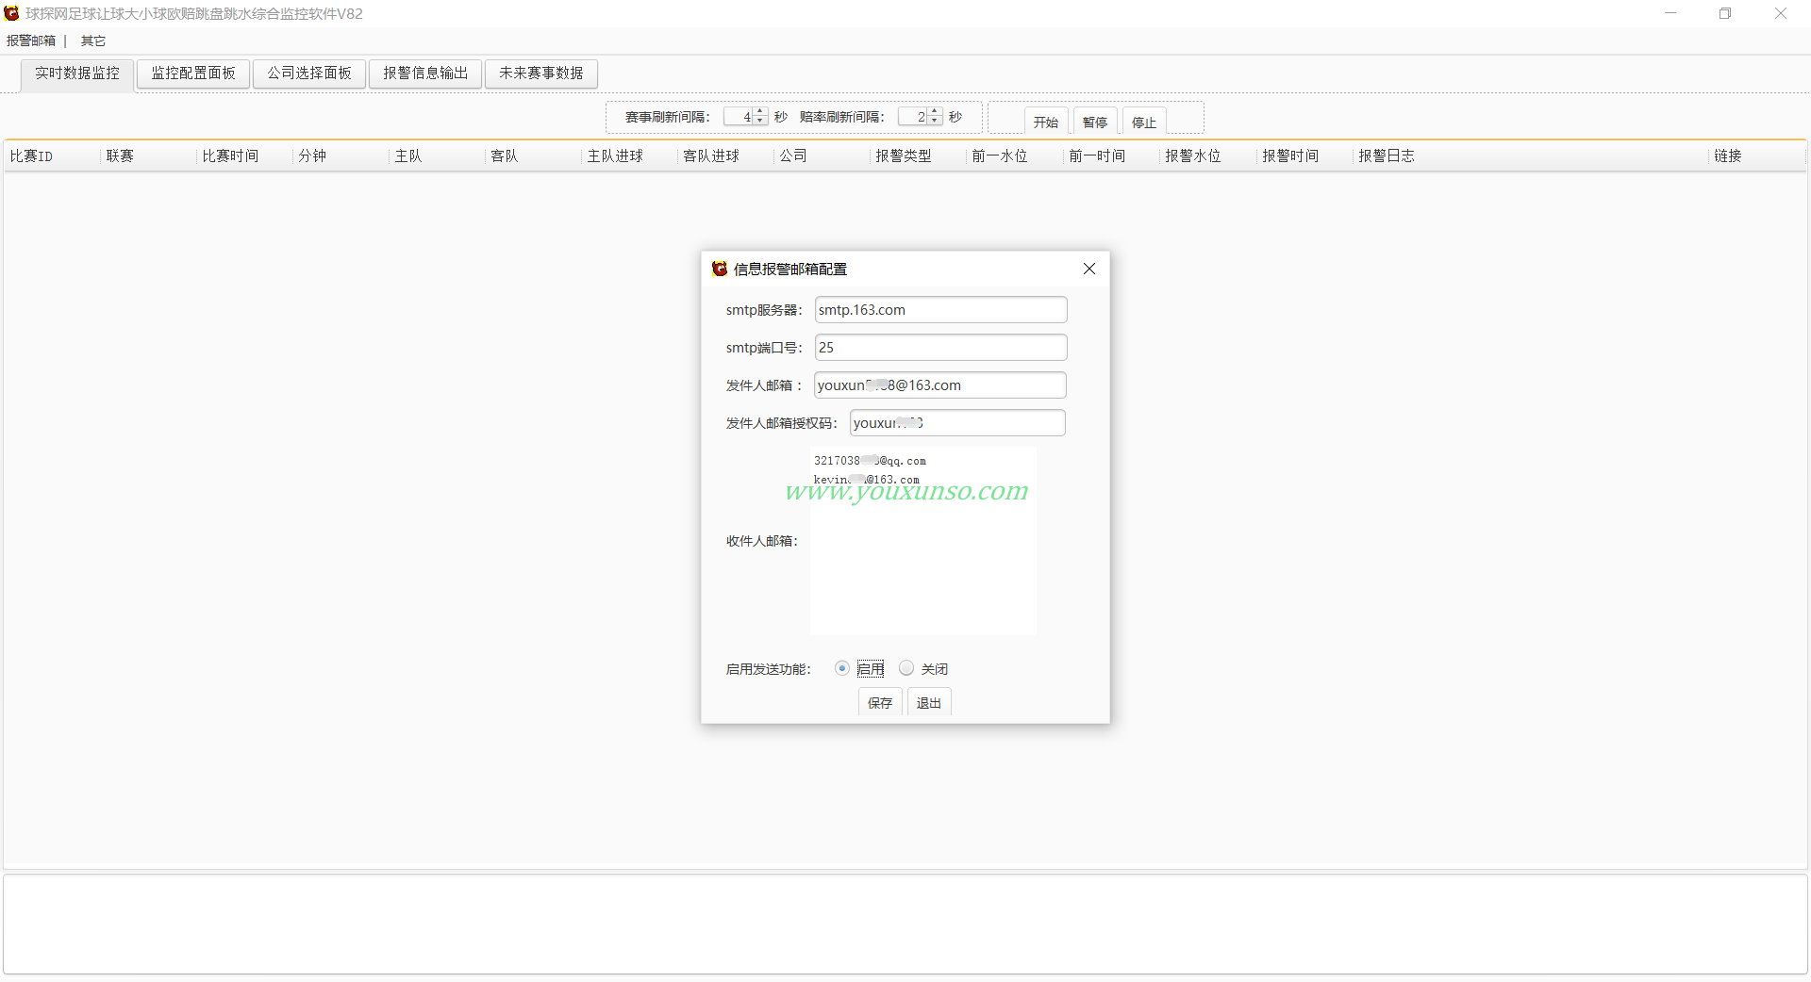
Task: Open the 报警邮箱 menu
Action: coord(31,41)
